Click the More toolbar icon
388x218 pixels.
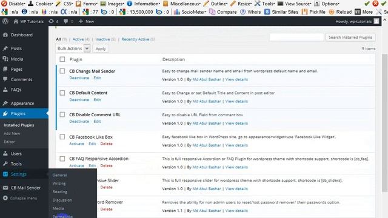click(x=358, y=12)
